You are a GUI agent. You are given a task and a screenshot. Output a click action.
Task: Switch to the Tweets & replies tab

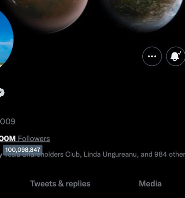tap(60, 183)
